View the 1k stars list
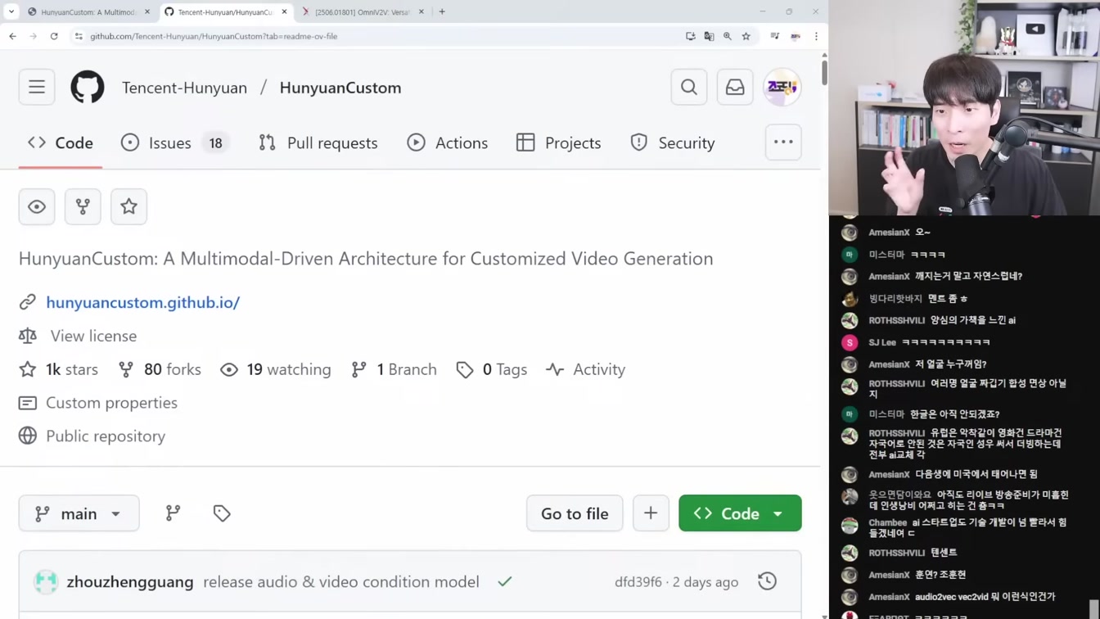The image size is (1100, 619). pos(59,369)
